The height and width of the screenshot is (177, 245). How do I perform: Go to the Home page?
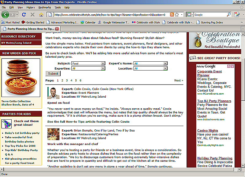click(41, 14)
